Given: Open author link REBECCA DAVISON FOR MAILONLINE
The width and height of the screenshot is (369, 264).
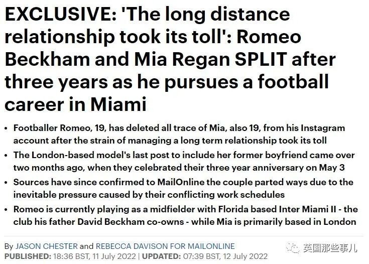Looking at the screenshot, I should [165, 246].
